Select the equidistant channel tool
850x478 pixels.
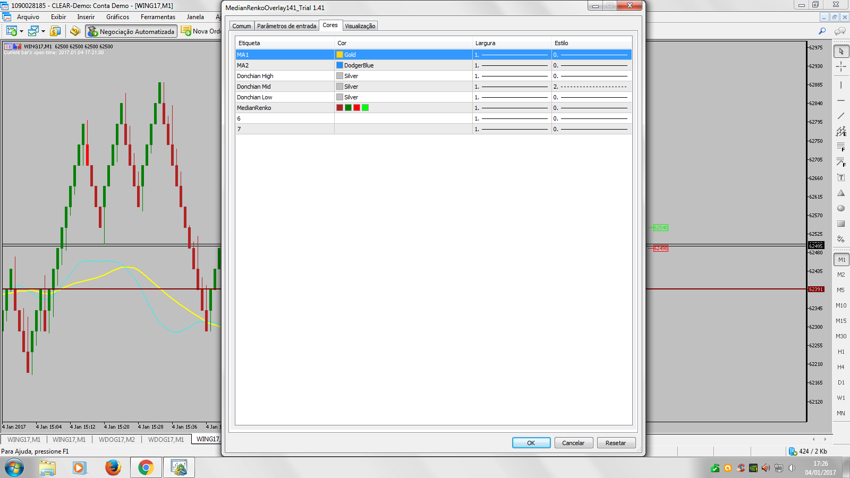[841, 131]
